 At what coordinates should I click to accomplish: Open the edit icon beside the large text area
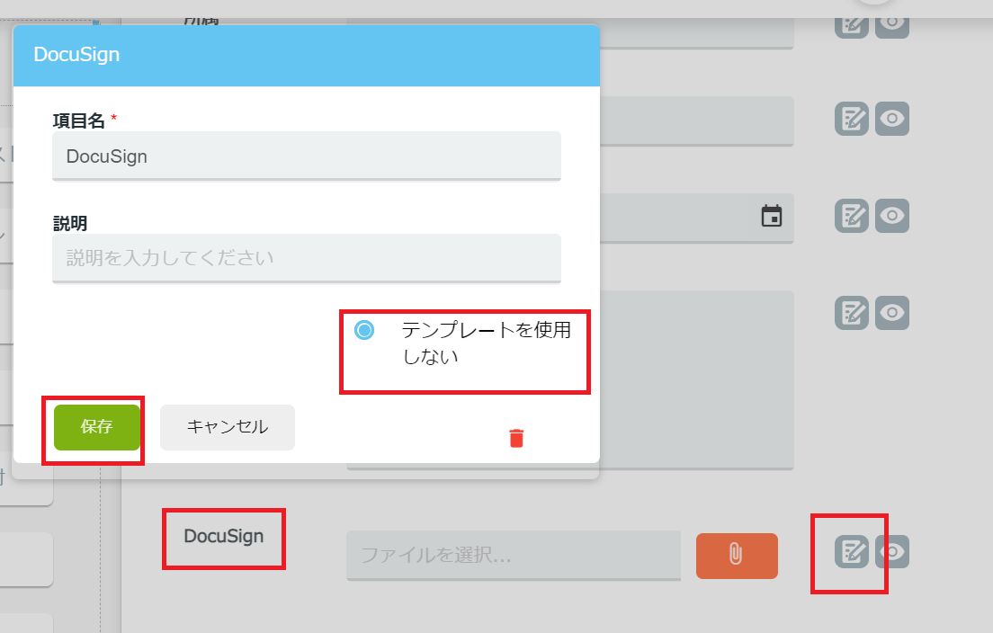[x=851, y=313]
